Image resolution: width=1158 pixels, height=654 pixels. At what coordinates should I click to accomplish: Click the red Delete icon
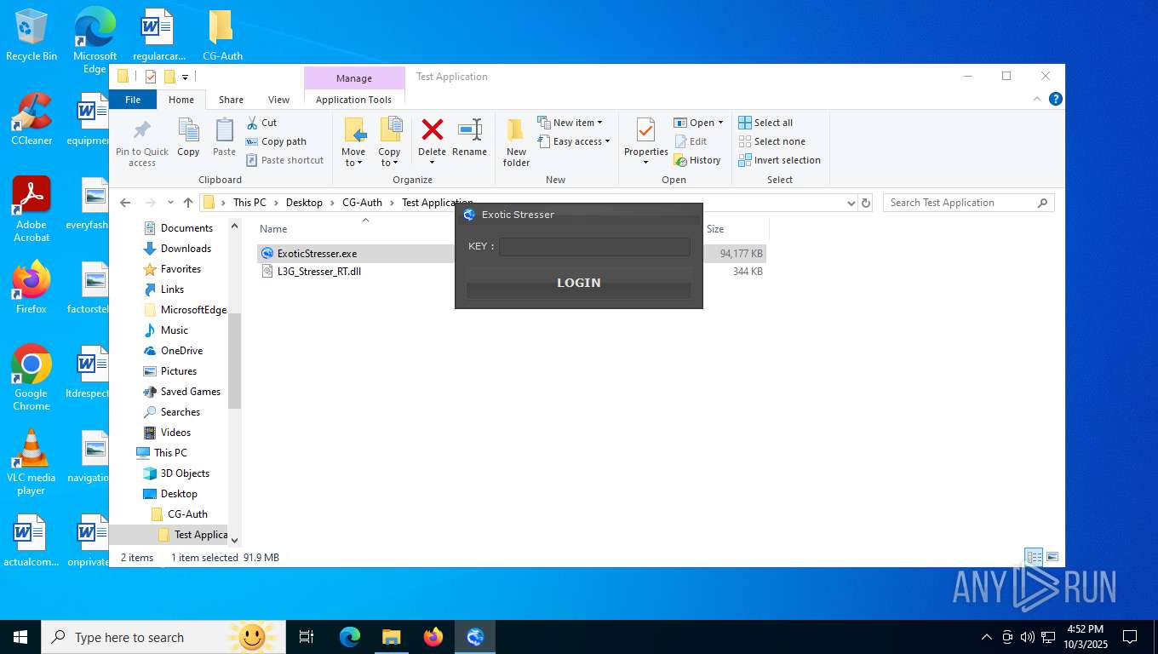(x=432, y=129)
